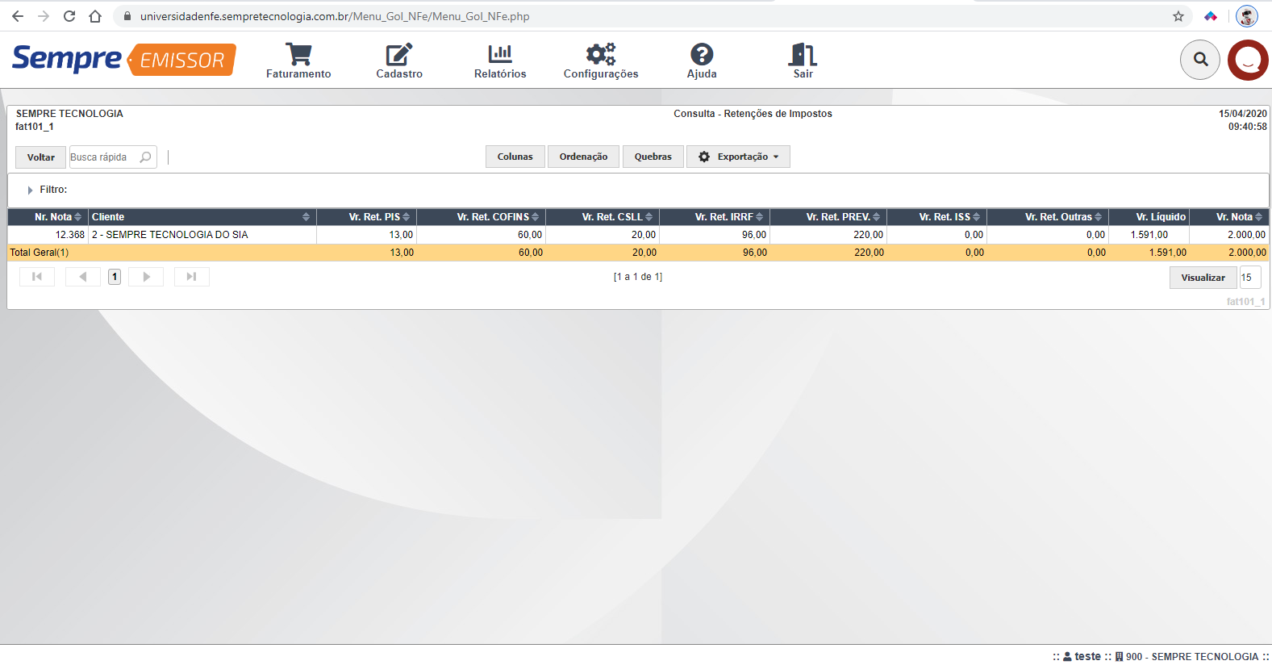Reload the browser page
This screenshot has height=665, width=1272.
(69, 16)
